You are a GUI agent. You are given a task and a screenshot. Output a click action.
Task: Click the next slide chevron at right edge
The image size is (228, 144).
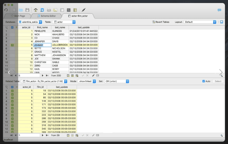[x=221, y=72]
